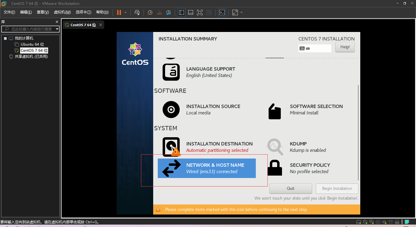Toggle the library sidebar view
Viewport: 416px width, 227px height.
click(x=182, y=12)
